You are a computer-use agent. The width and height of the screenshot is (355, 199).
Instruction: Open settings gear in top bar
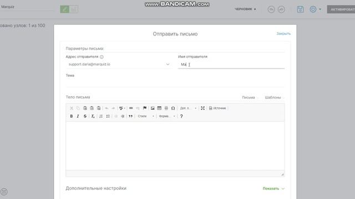tap(313, 9)
